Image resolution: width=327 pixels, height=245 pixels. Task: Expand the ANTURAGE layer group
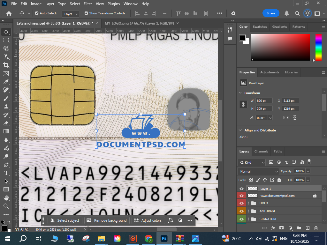(248, 211)
